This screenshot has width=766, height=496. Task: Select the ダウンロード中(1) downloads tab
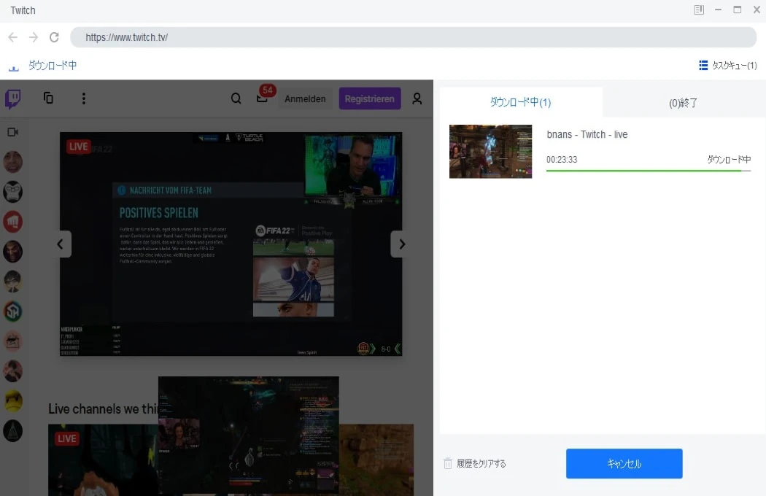pyautogui.click(x=519, y=102)
